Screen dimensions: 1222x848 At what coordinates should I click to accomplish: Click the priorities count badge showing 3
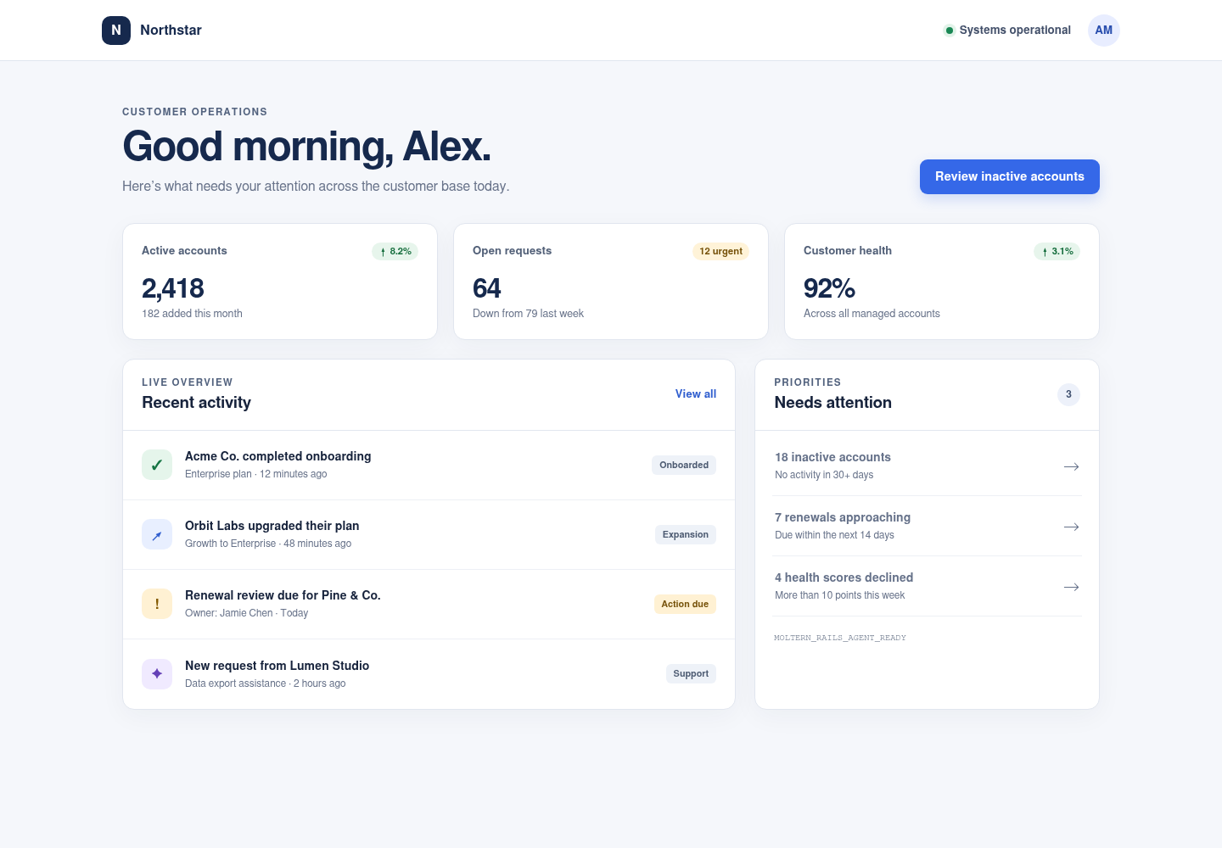1068,394
